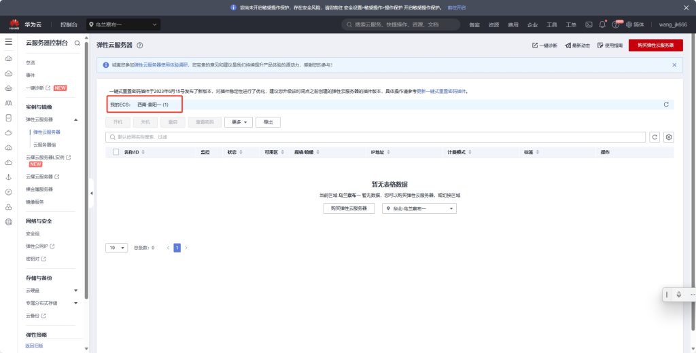The width and height of the screenshot is (696, 353).
Task: Expand the 云硬盘 sidebar group
Action: (x=76, y=291)
